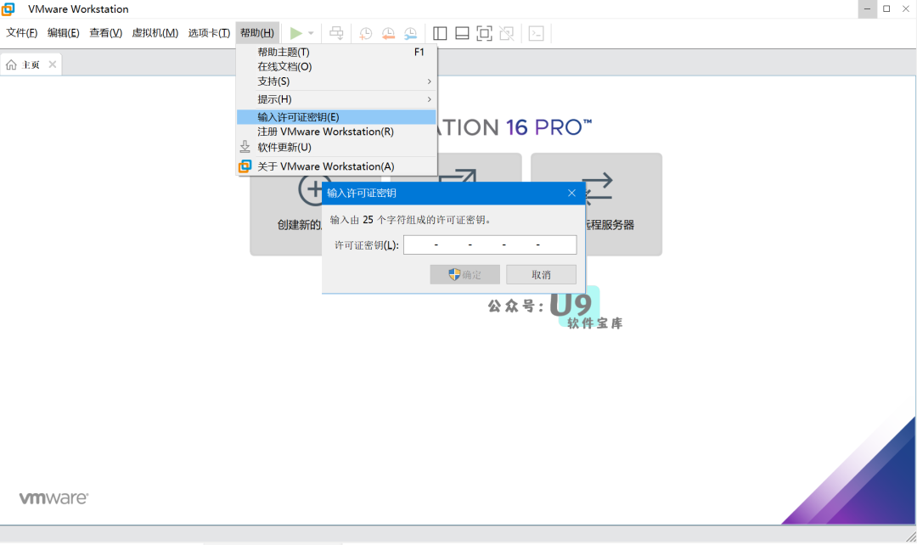917x545 pixels.
Task: Click the 输入许可证密钥 dialog title text
Action: (362, 193)
